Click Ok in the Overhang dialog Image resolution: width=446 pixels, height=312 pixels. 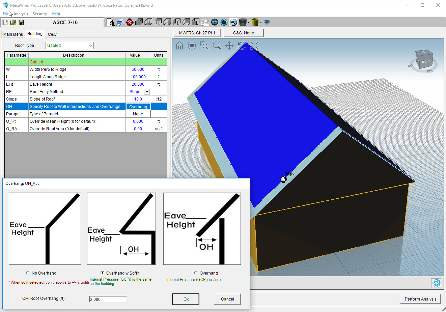pyautogui.click(x=186, y=299)
